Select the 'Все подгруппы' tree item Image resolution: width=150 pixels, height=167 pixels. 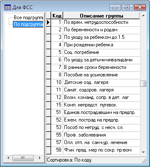(x=28, y=18)
